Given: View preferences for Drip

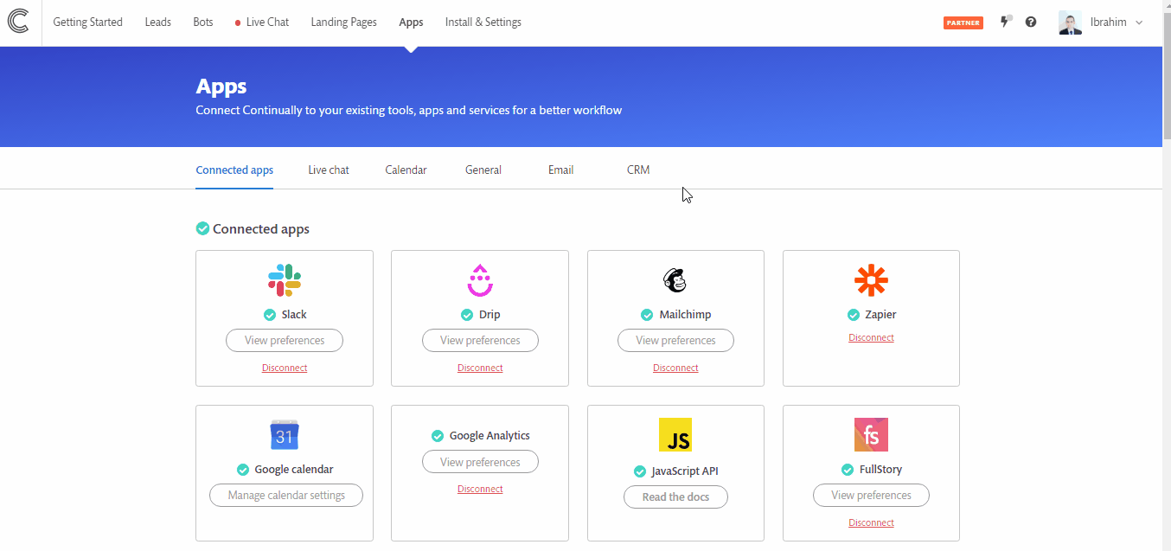Looking at the screenshot, I should point(480,341).
